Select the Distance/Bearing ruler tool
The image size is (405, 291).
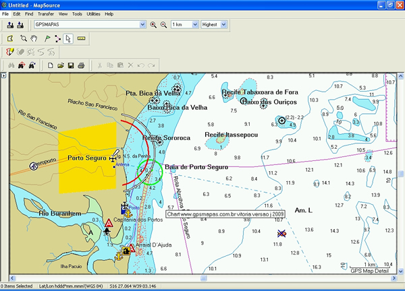[x=82, y=38]
